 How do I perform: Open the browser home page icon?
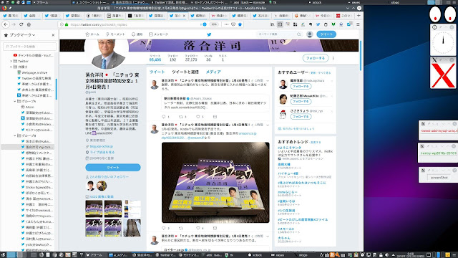[29, 24]
